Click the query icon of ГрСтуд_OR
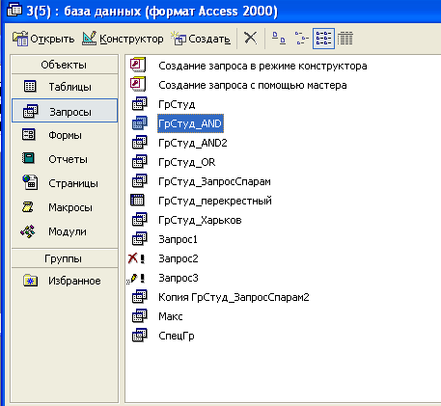Viewport: 441px width, 406px height. click(139, 161)
